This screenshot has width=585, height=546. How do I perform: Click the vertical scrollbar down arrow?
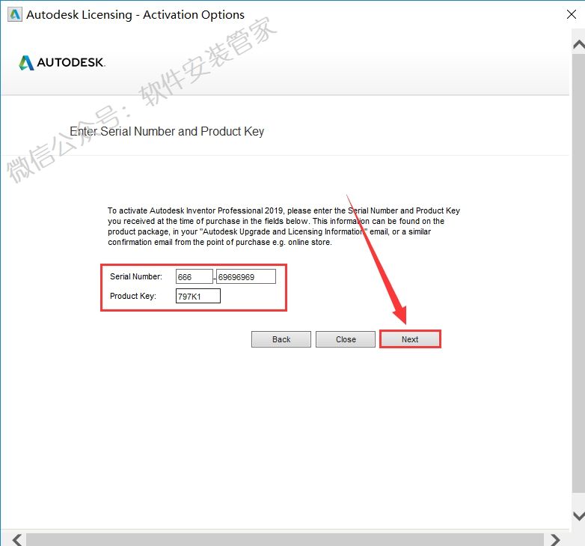[578, 516]
